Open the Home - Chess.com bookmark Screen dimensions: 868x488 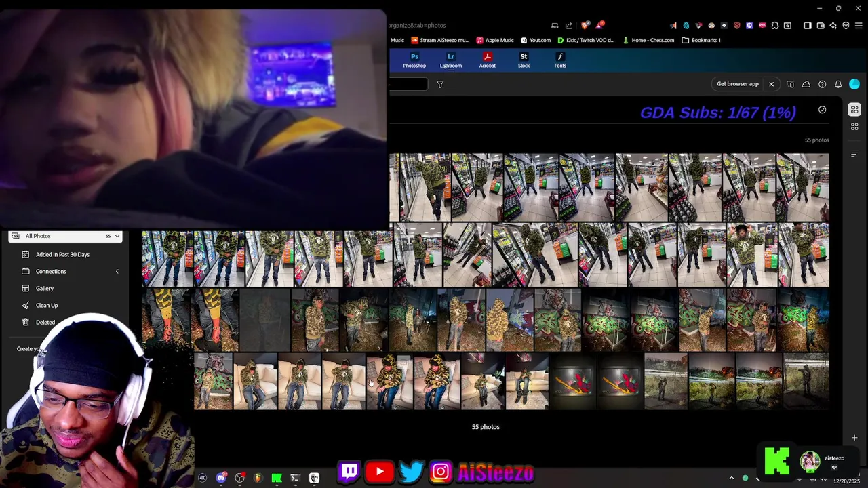648,40
